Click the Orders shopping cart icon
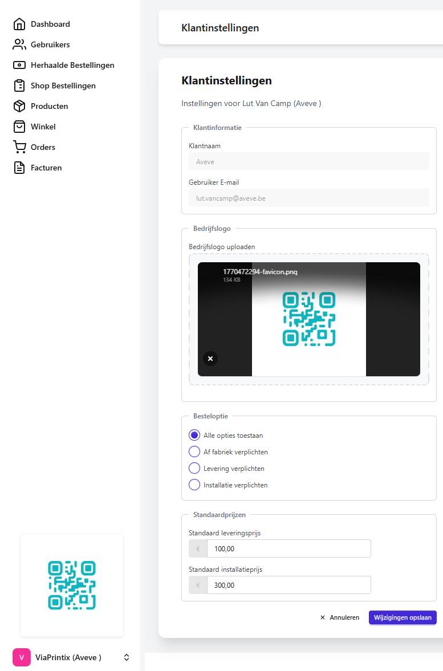This screenshot has height=671, width=443. 19,147
